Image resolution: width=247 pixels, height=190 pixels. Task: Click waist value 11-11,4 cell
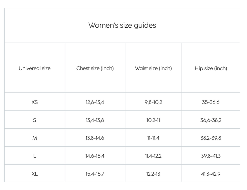tap(153, 138)
